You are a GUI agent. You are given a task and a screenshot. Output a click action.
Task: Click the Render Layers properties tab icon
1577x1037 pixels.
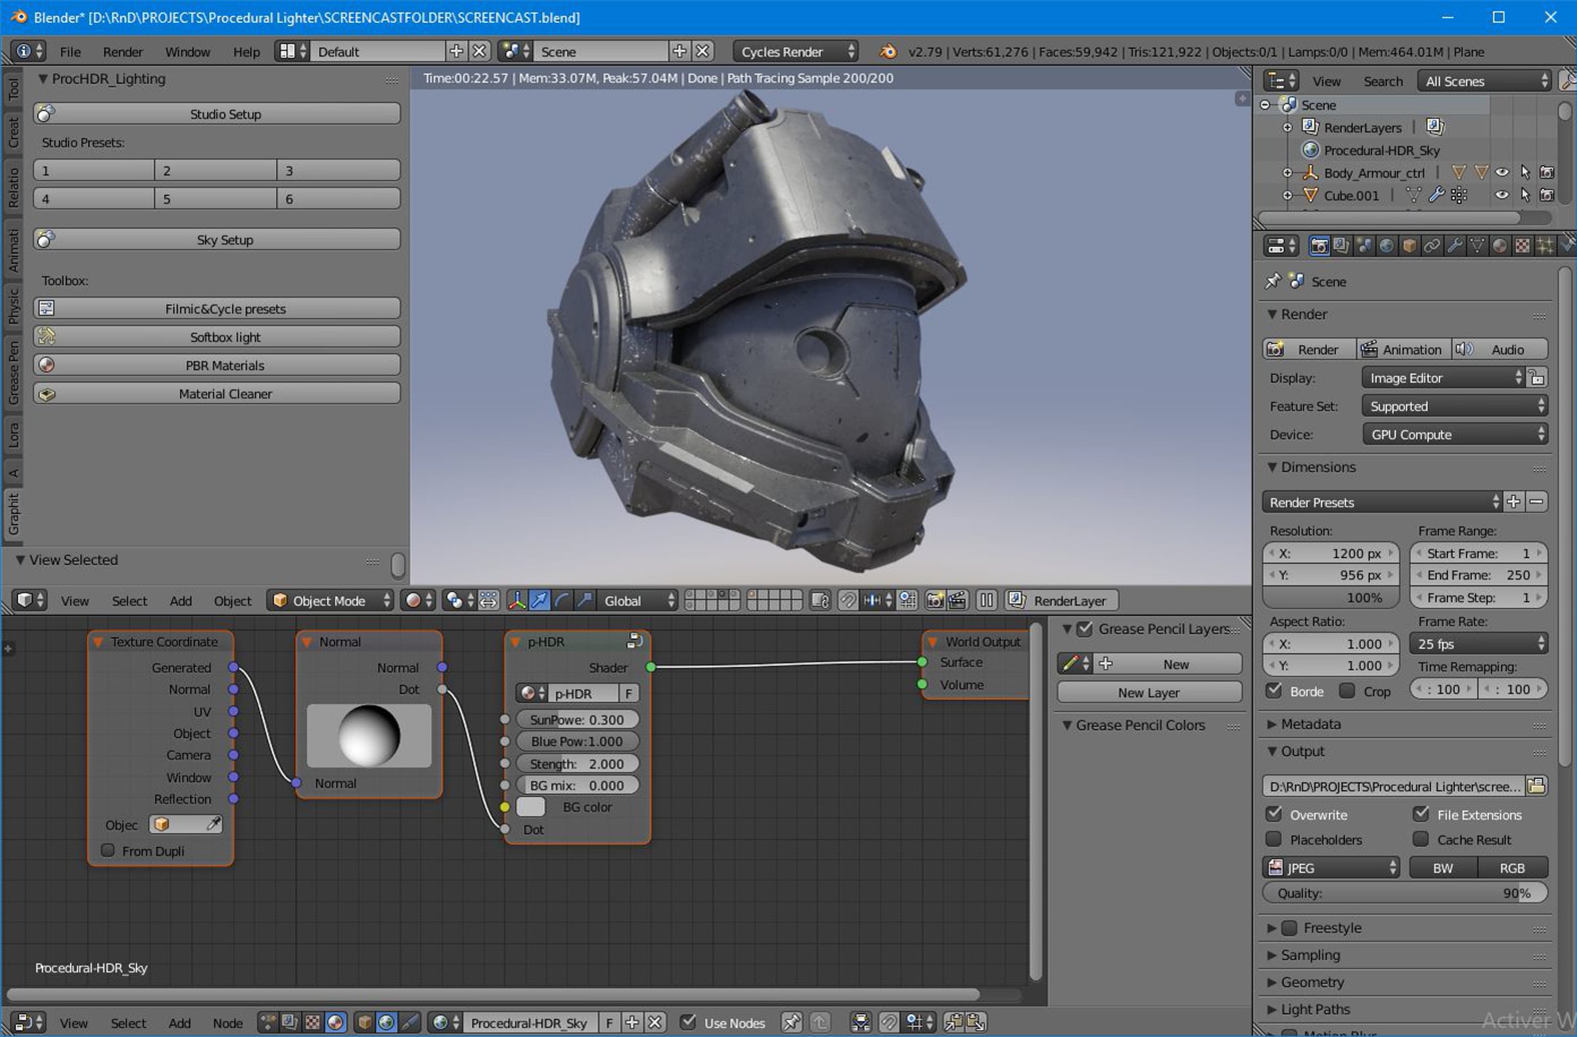[1341, 246]
